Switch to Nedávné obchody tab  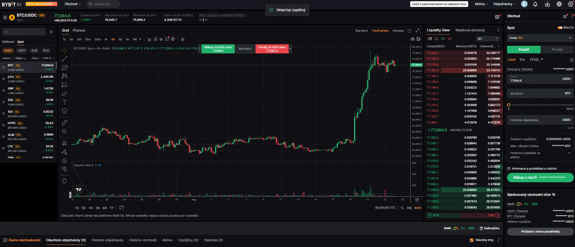(x=470, y=30)
